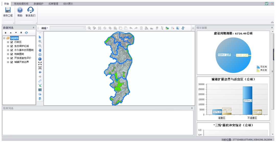This screenshot has width=276, height=142.
Task: Click the 27754.2 blue bar in 不适宜区
Action: (247, 101)
